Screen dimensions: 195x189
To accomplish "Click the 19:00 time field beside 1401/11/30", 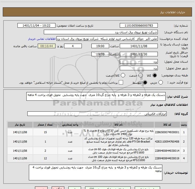I will pos(100,54).
